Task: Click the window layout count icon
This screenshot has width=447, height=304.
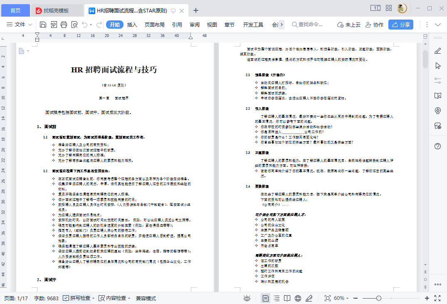Action: coord(375,8)
